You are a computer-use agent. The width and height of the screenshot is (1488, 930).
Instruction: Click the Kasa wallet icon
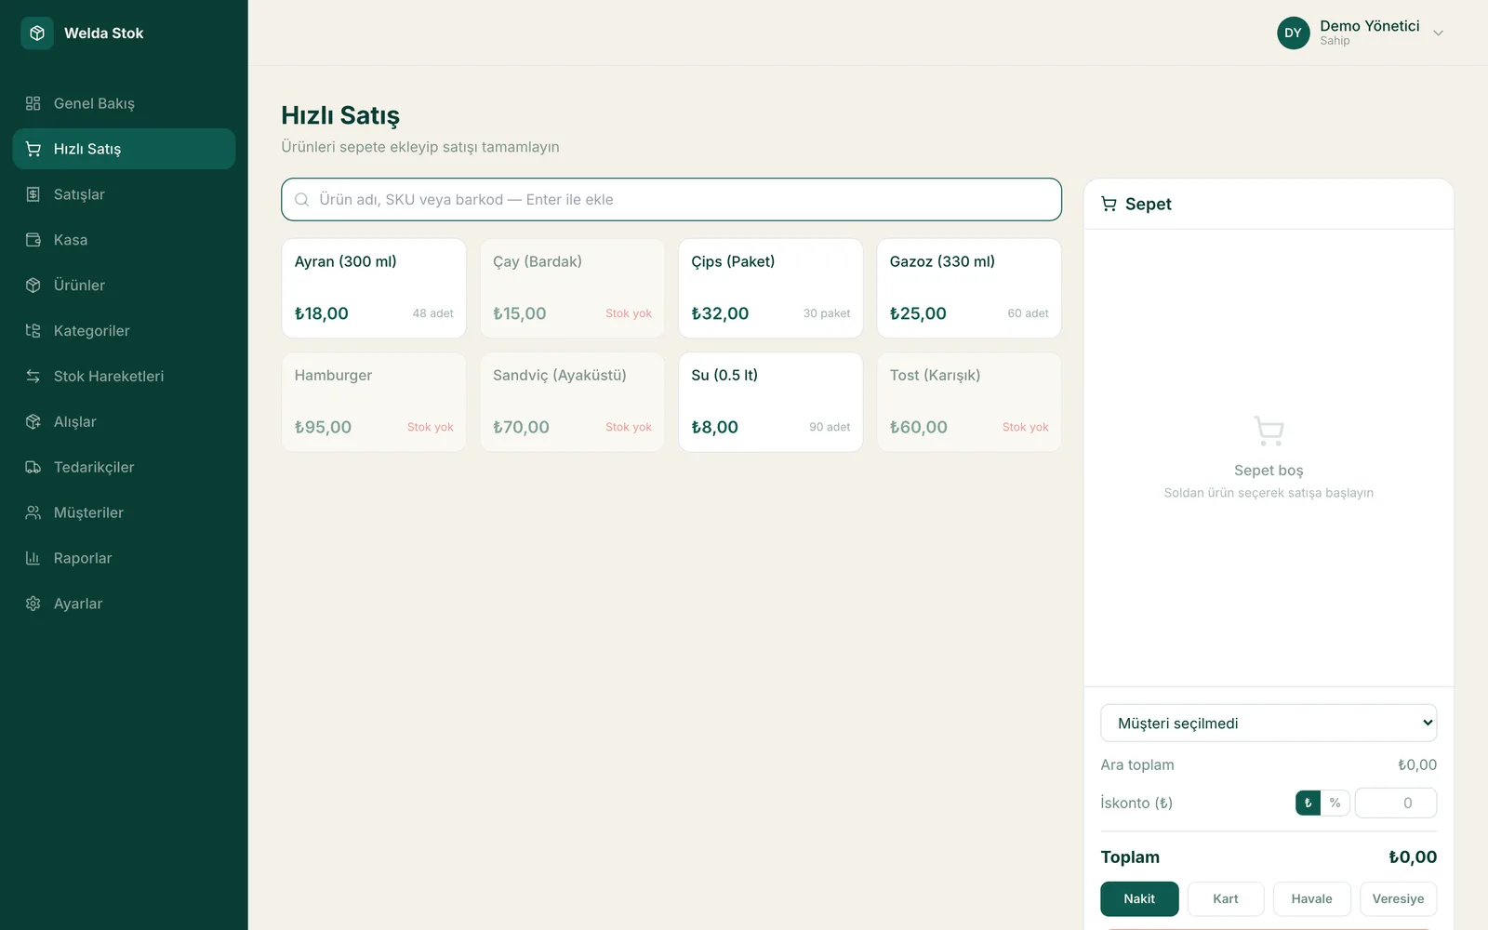(x=33, y=240)
